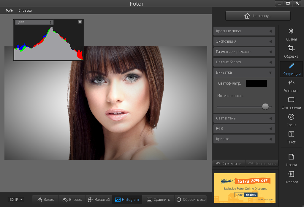Close the histogram overlay panel
Viewport: 304px width, 207px height.
pyautogui.click(x=80, y=22)
